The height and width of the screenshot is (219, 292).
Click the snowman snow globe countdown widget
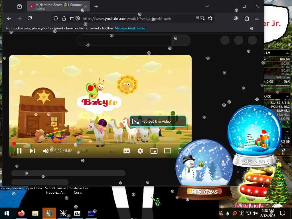click(204, 169)
